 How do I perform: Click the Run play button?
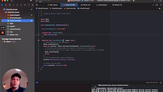tap(31, 1)
